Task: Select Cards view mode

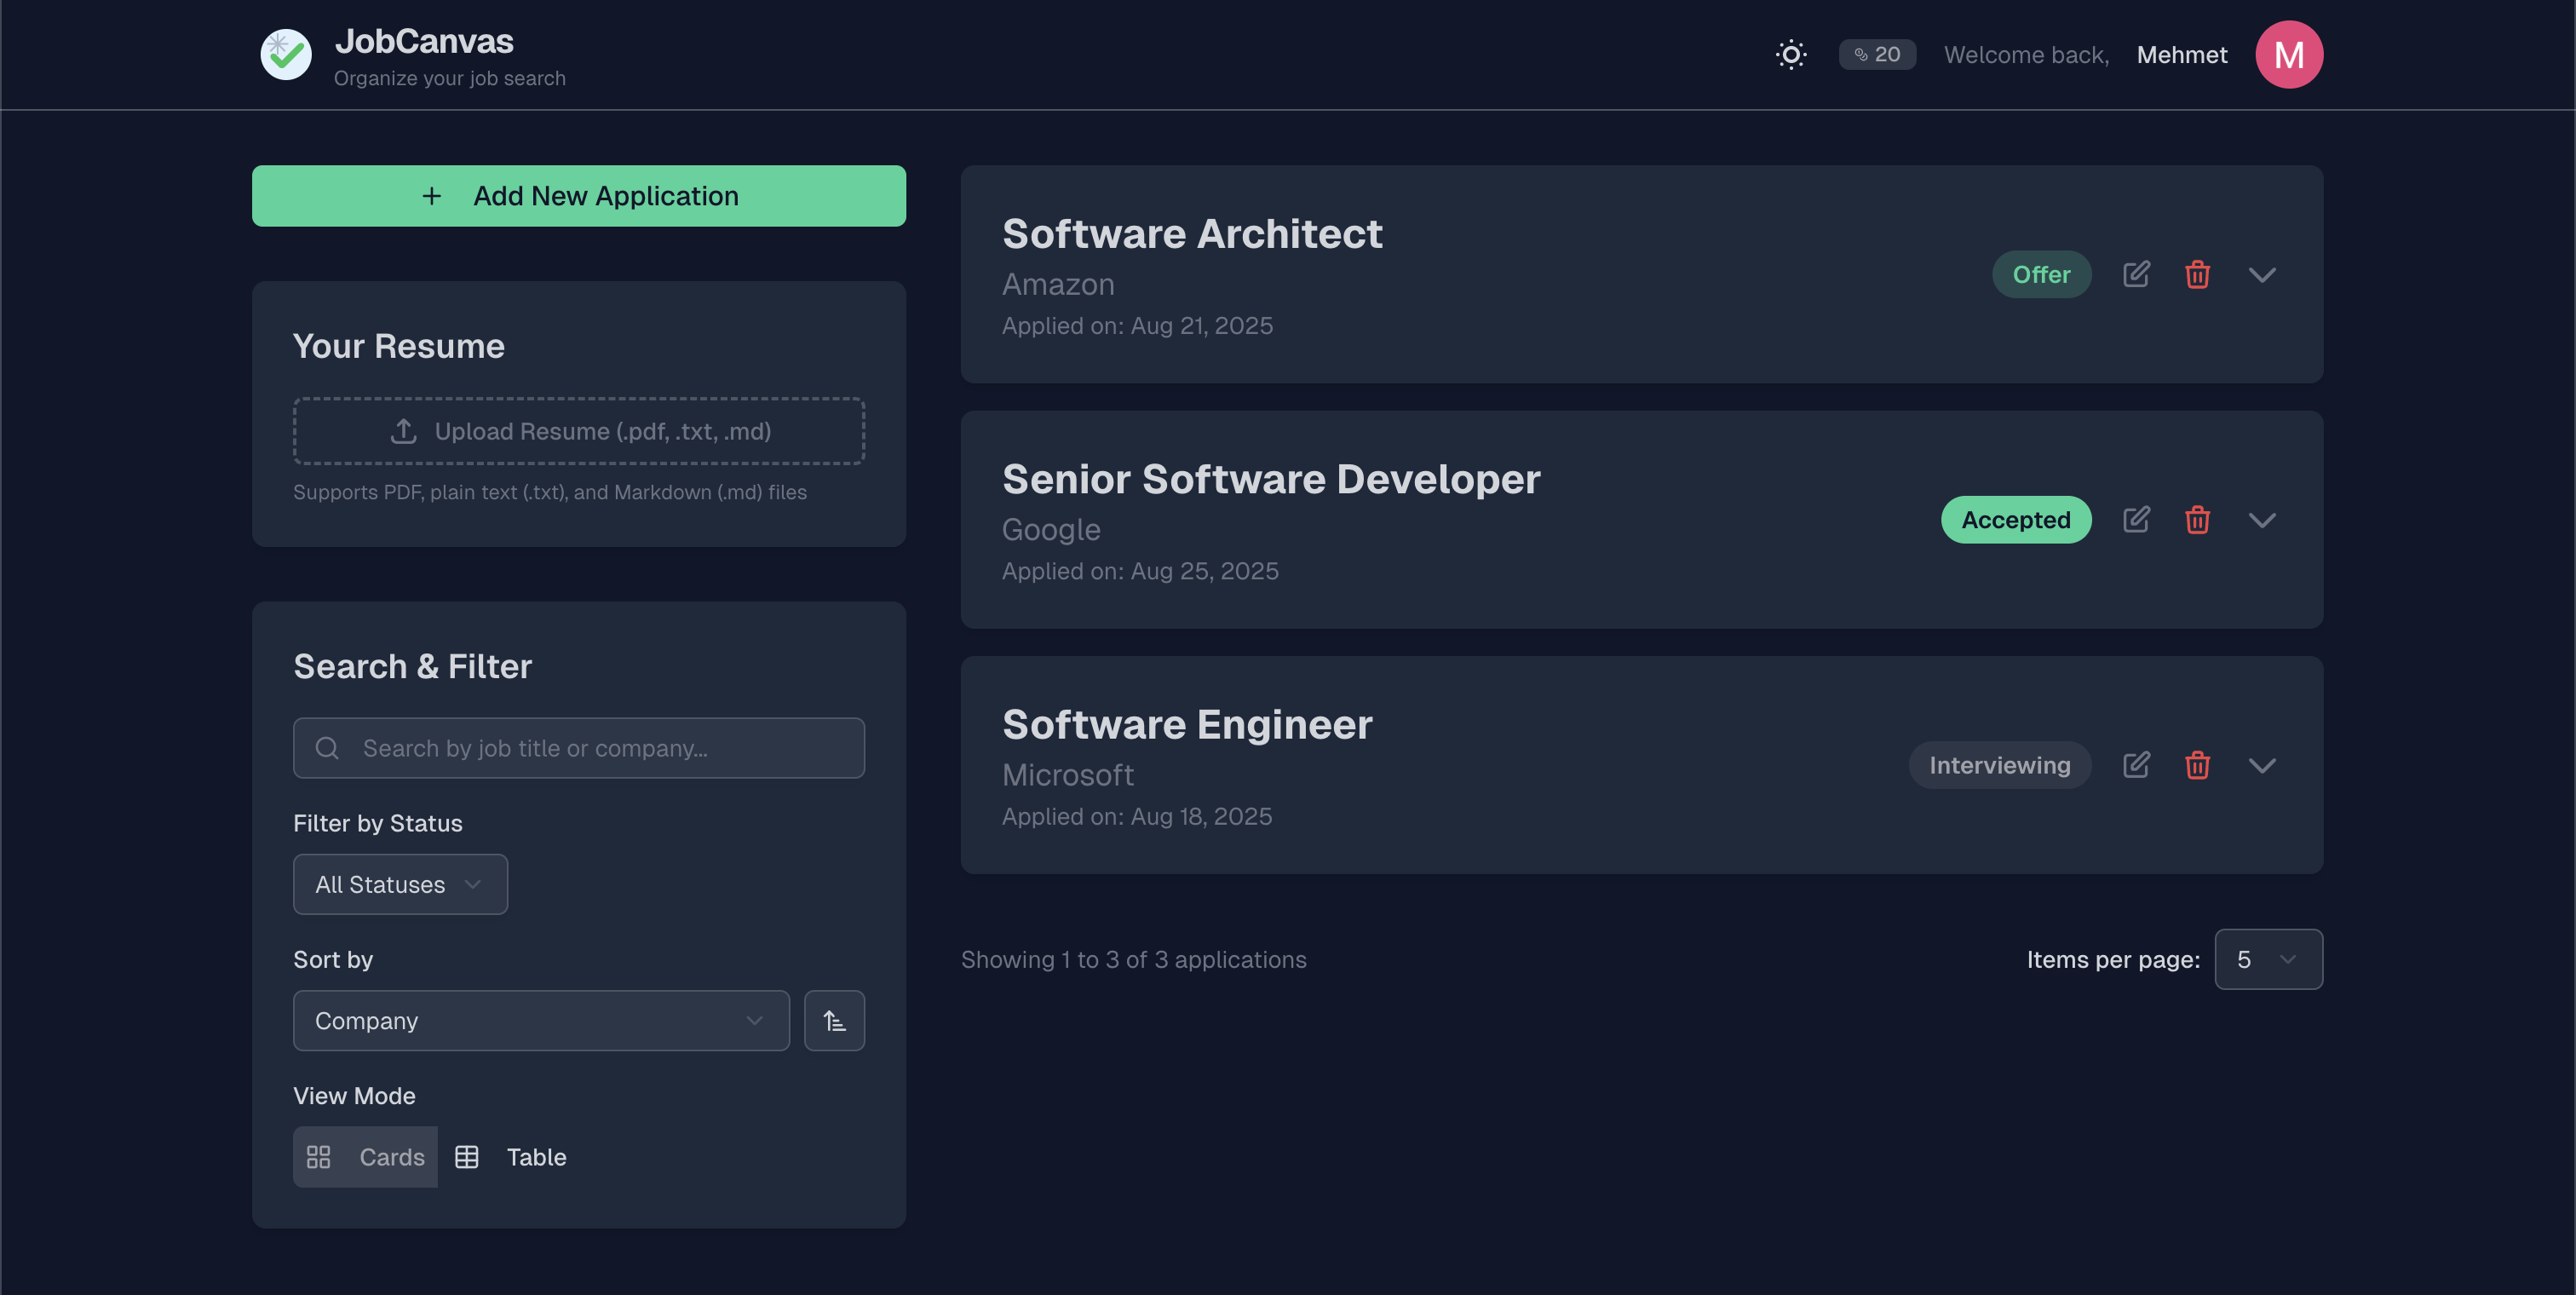Action: (x=366, y=1157)
